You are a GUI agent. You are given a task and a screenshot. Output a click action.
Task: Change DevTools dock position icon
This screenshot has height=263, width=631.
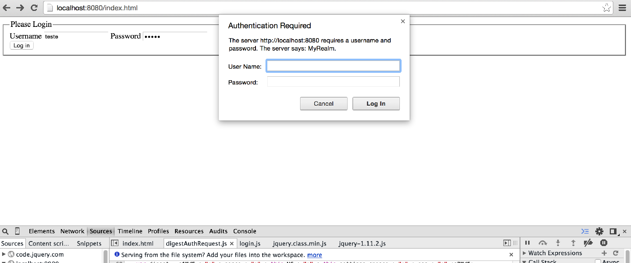(x=612, y=231)
